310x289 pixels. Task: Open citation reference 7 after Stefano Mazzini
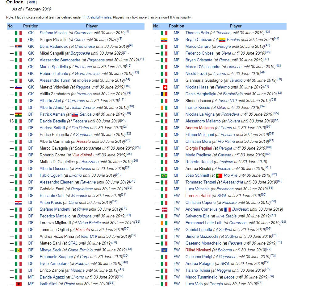(127, 32)
